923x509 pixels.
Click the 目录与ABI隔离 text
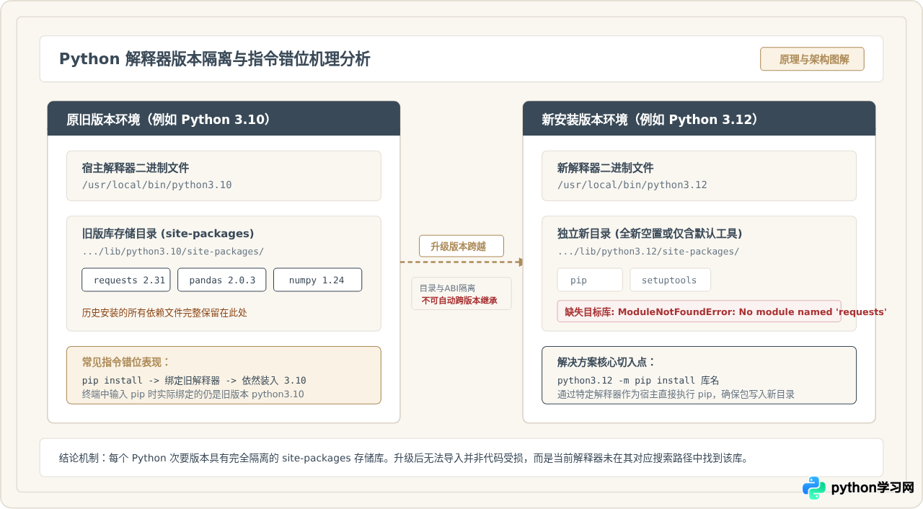447,288
